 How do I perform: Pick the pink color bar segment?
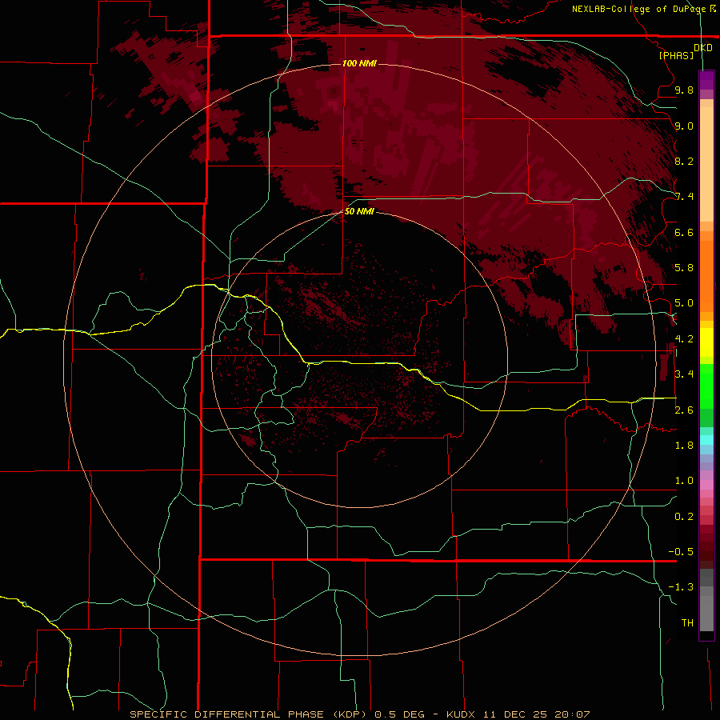point(706,485)
